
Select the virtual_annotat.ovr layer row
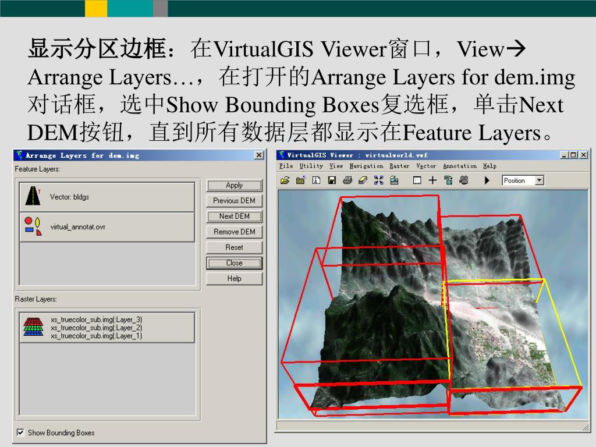coord(107,227)
